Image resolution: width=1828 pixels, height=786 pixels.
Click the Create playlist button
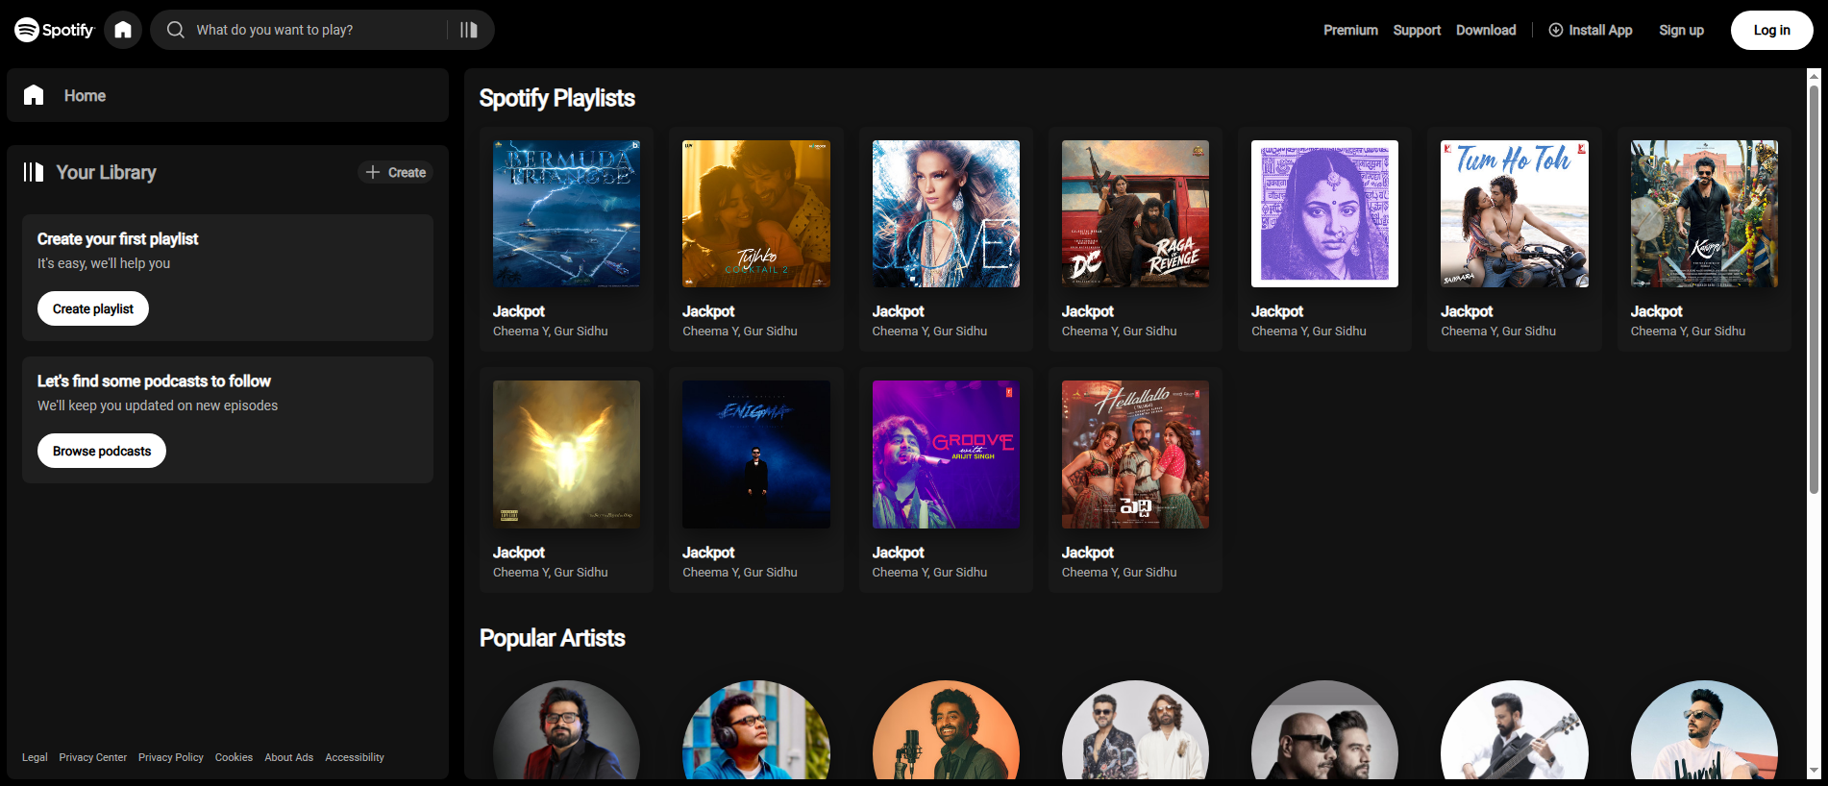(93, 308)
